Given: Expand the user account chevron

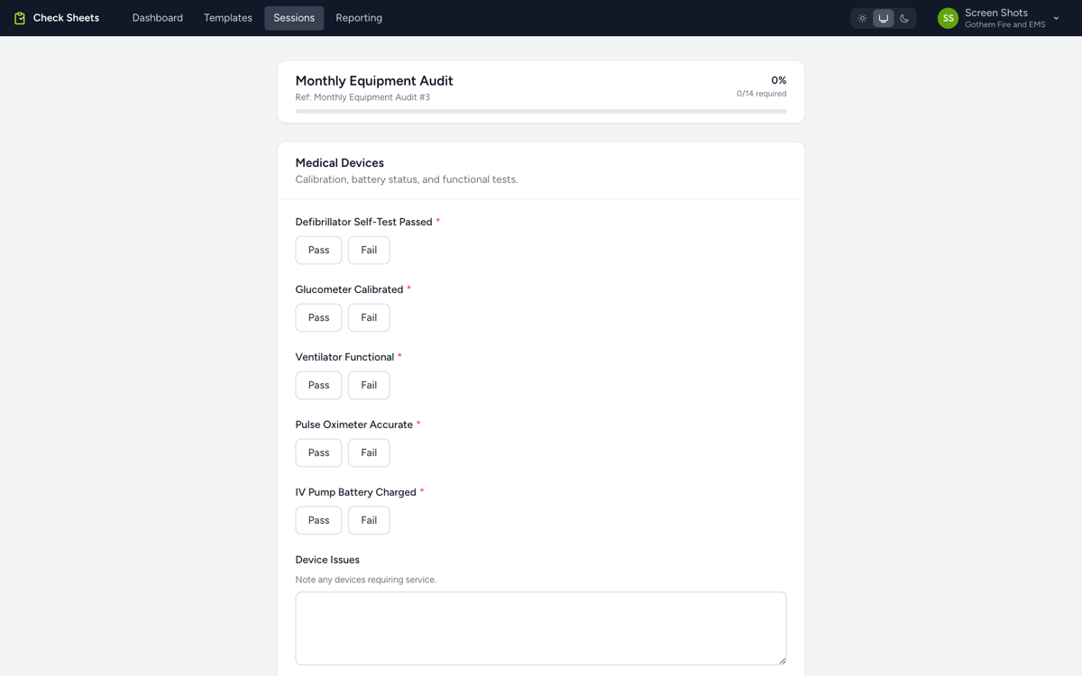Looking at the screenshot, I should (1056, 18).
